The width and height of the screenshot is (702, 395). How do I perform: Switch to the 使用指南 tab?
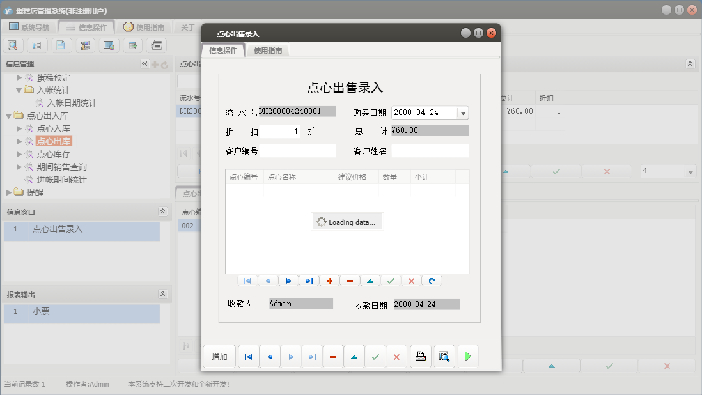(x=267, y=49)
